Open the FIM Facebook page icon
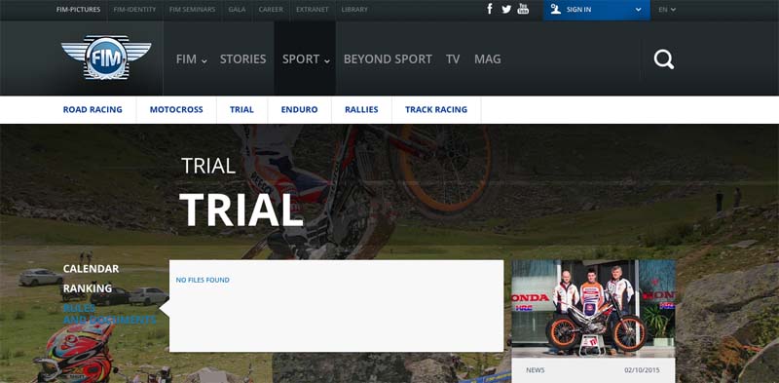The image size is (779, 383). coord(490,9)
